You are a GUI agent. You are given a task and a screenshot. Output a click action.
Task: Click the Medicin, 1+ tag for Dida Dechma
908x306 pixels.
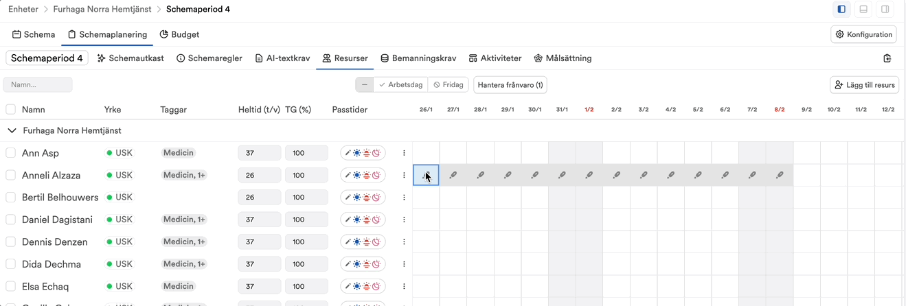[184, 264]
